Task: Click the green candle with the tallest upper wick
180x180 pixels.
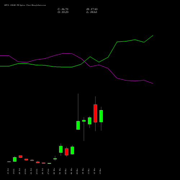Action: (x=78, y=125)
